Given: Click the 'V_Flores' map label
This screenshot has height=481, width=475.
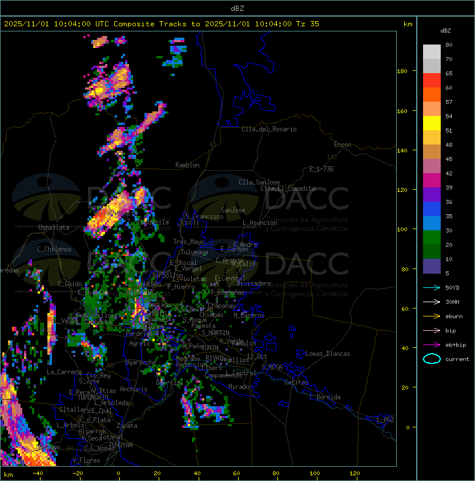Looking at the screenshot, I should (x=86, y=460).
